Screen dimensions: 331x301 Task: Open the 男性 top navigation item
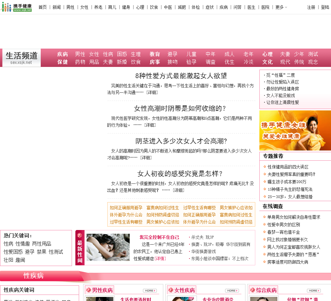click(70, 7)
